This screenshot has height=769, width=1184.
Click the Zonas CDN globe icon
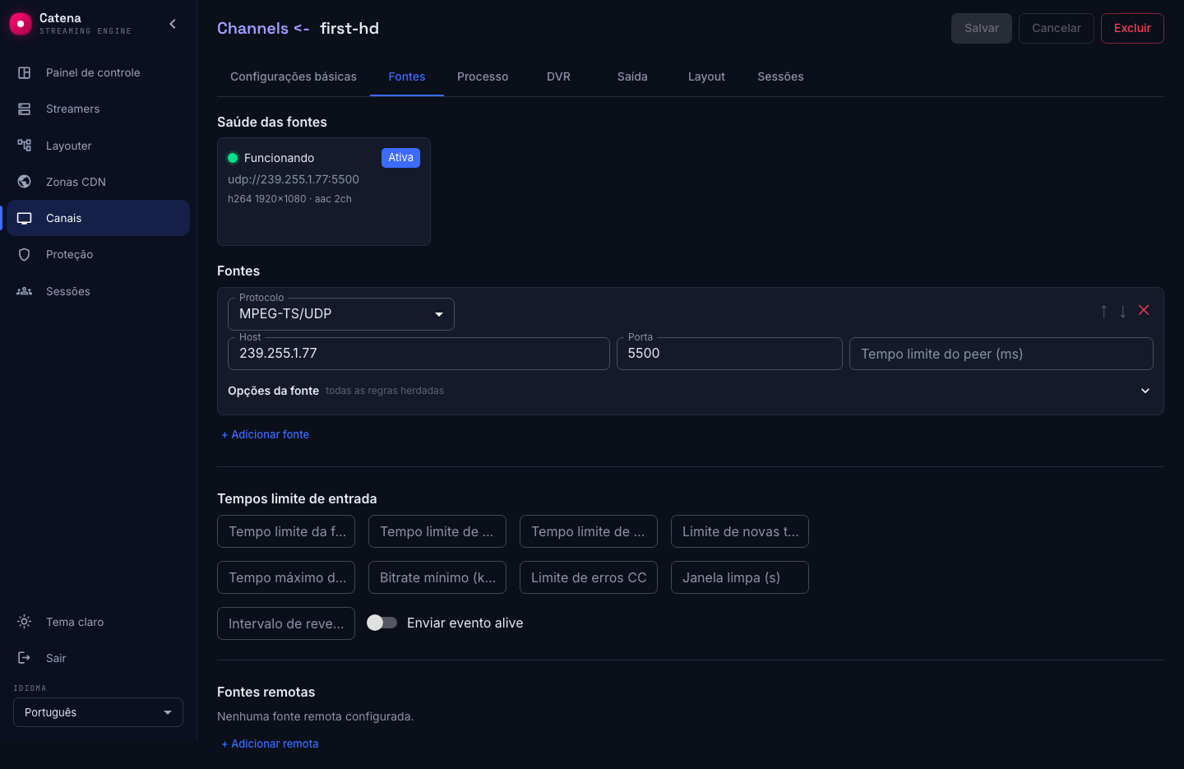[x=25, y=182]
